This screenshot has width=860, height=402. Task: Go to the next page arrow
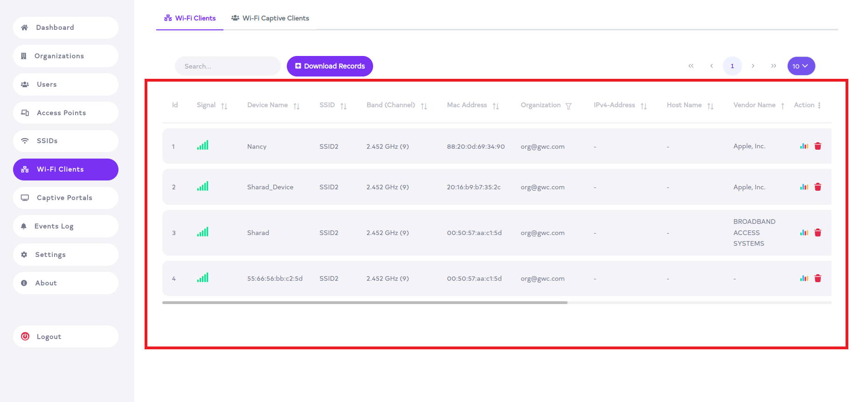point(753,66)
